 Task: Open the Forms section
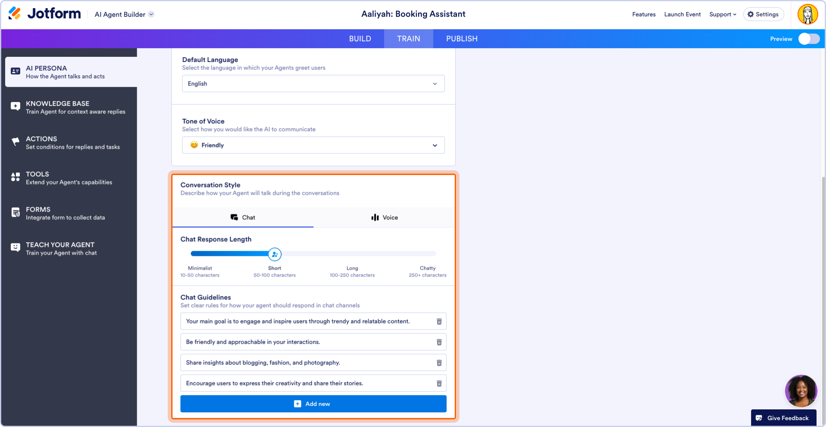click(x=71, y=213)
